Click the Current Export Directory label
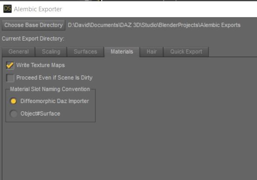The width and height of the screenshot is (257, 180). click(33, 39)
